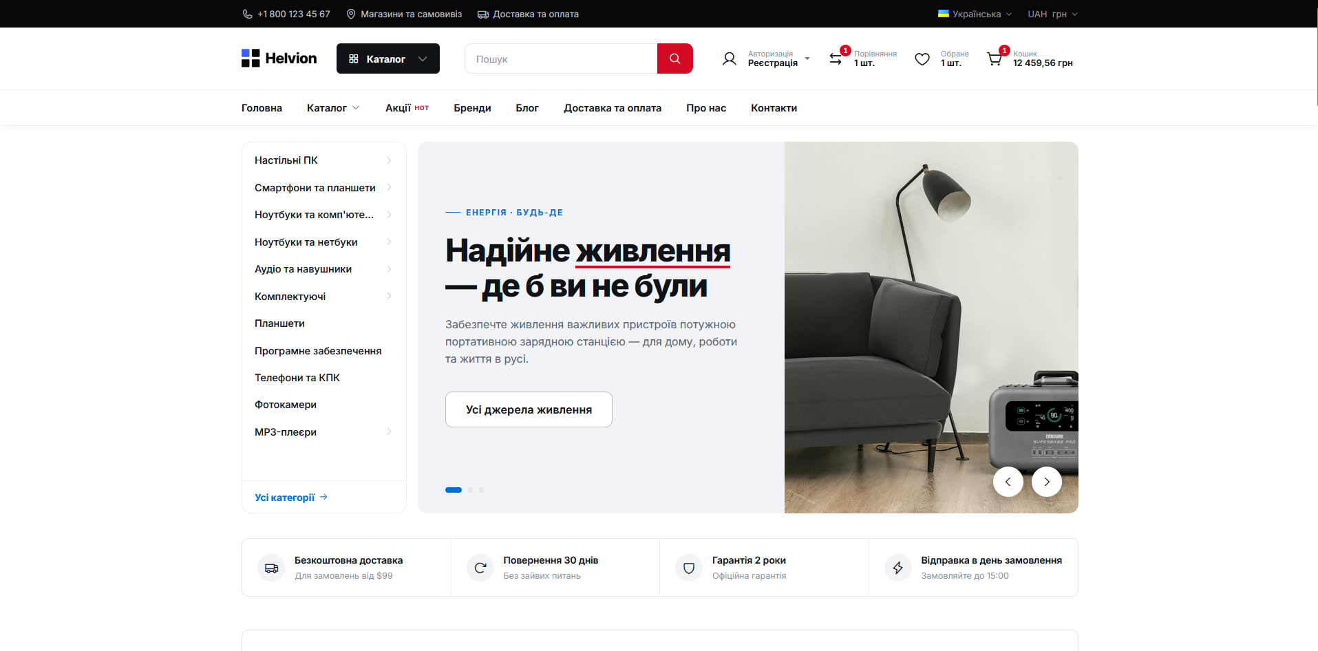Open the comparison arrows icon

point(836,58)
